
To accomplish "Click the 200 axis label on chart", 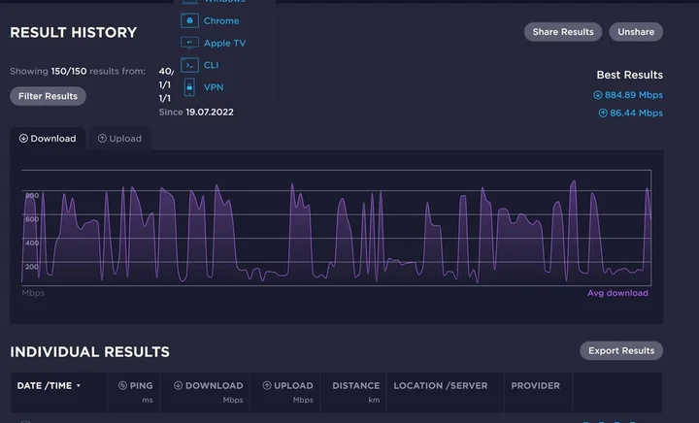I will (32, 267).
